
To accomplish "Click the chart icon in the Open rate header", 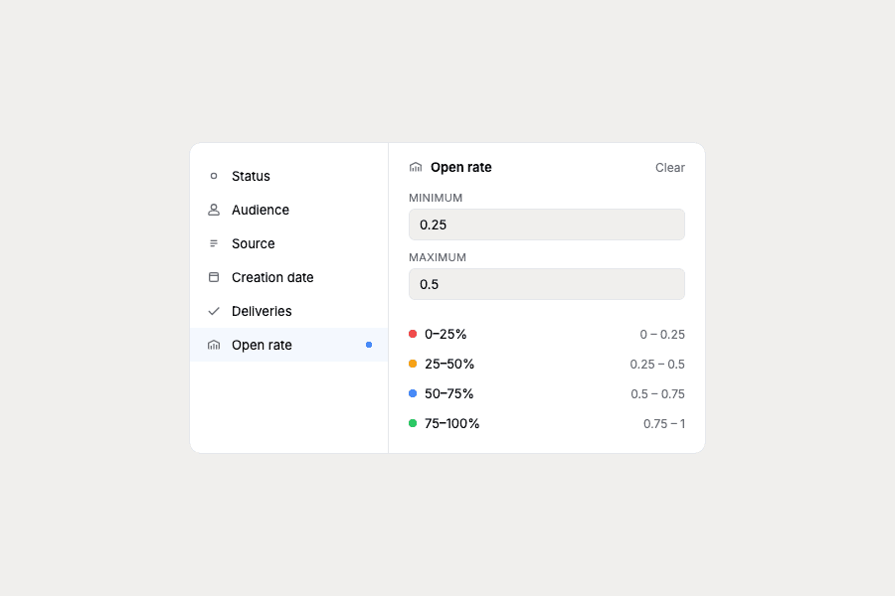I will 416,167.
